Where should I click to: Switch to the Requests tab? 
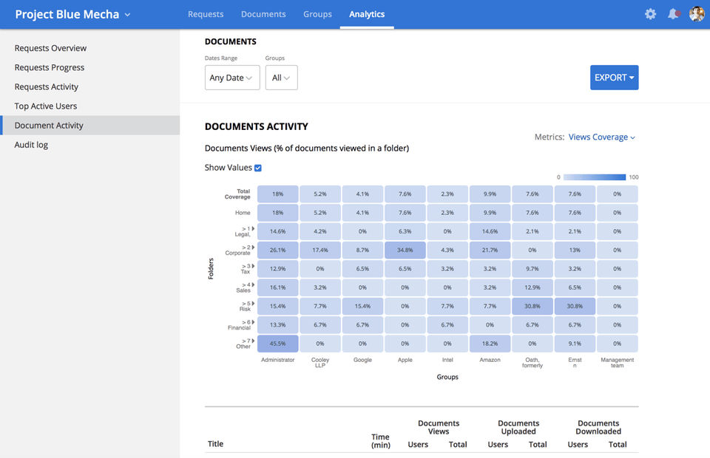[206, 14]
